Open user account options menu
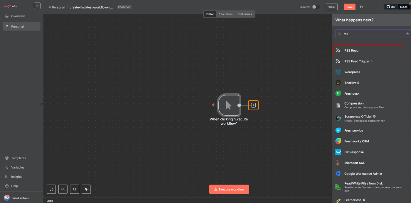 coord(37,198)
